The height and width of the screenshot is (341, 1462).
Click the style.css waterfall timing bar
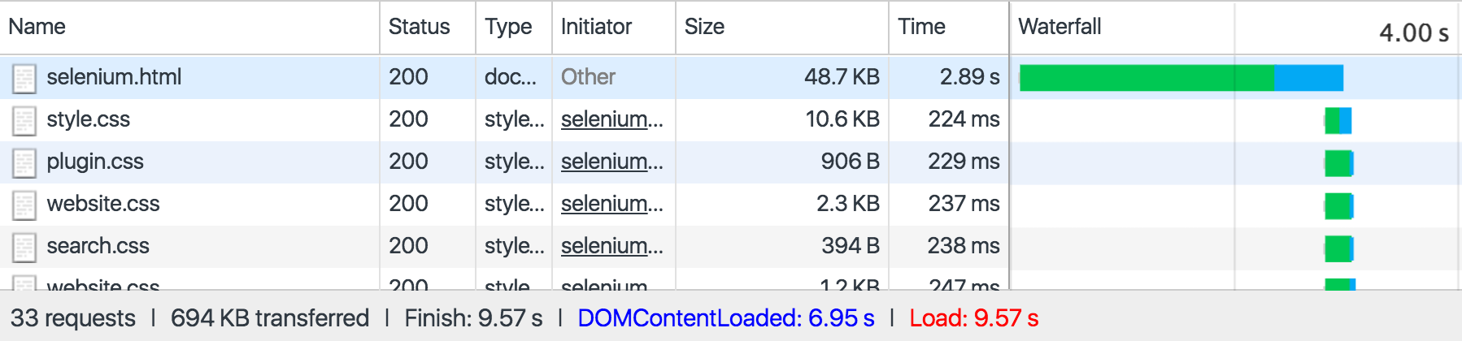1338,120
